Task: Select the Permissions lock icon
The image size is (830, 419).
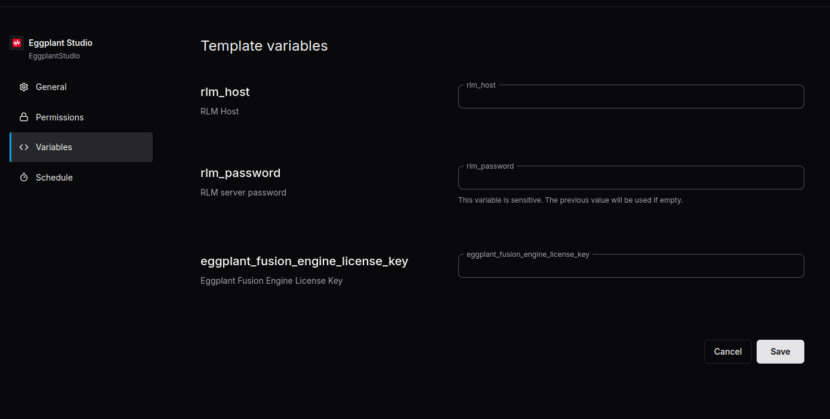Action: 24,117
